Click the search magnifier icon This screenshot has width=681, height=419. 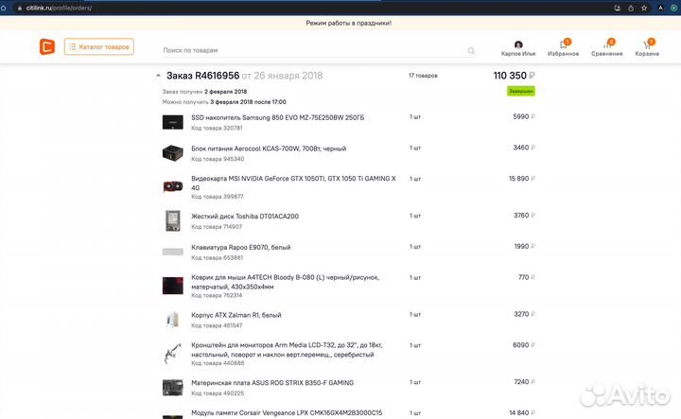click(471, 51)
